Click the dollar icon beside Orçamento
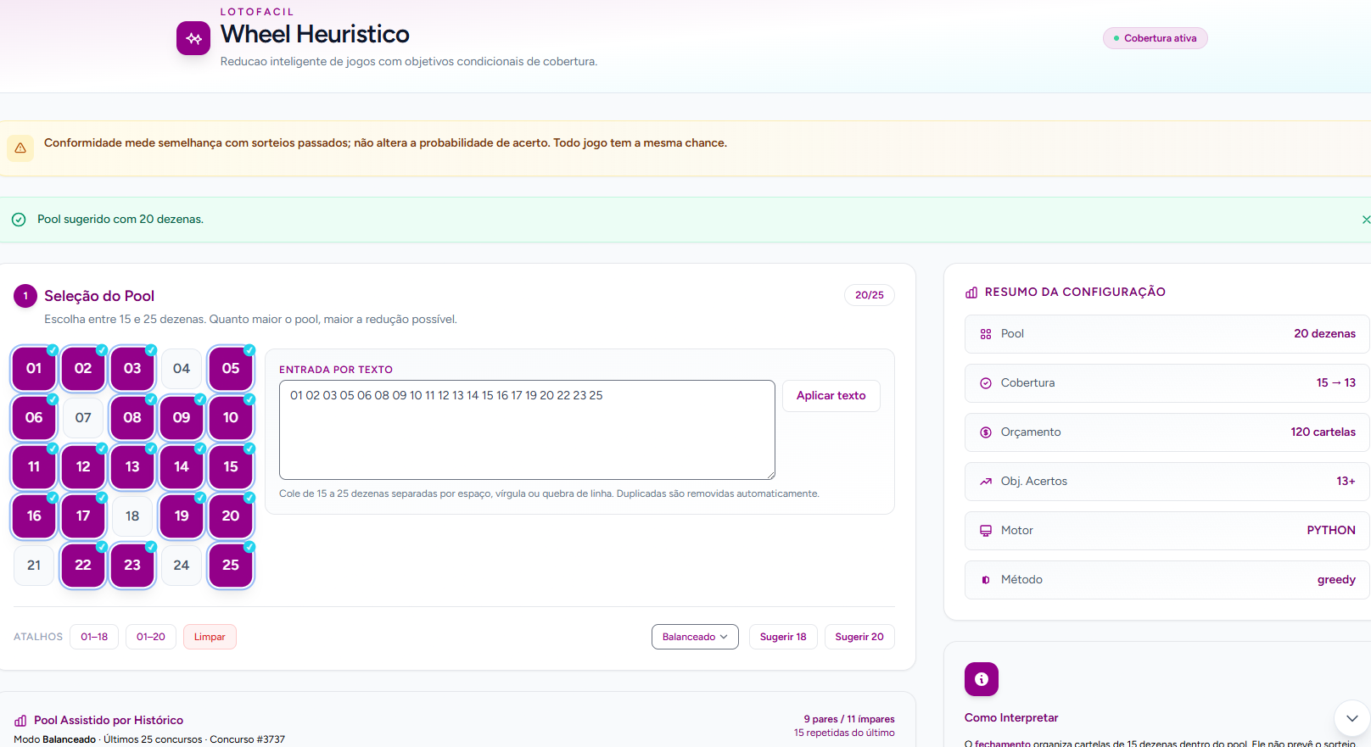 click(986, 432)
